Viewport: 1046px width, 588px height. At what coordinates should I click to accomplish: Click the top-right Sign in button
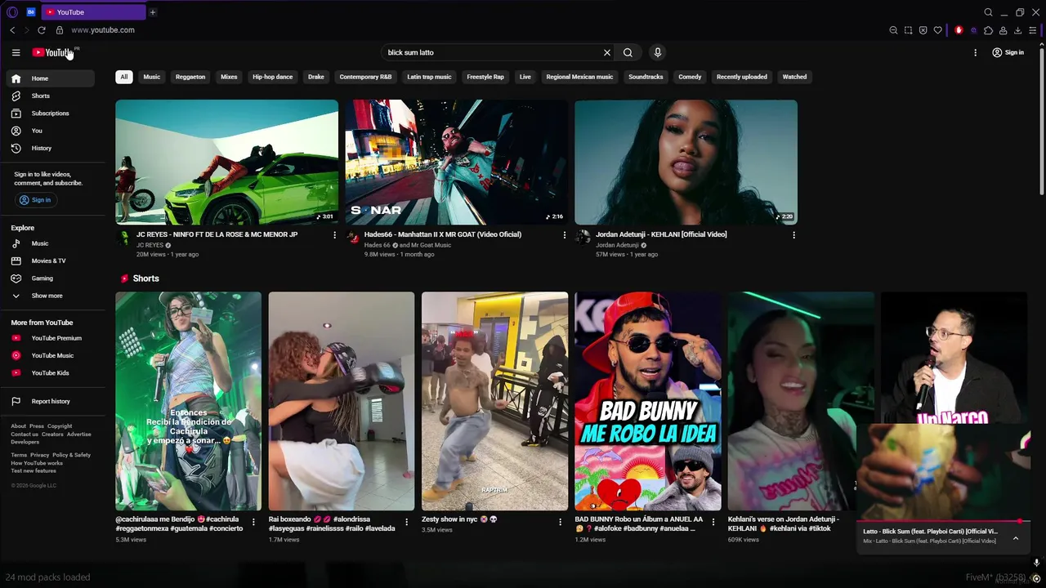[x=1008, y=52]
